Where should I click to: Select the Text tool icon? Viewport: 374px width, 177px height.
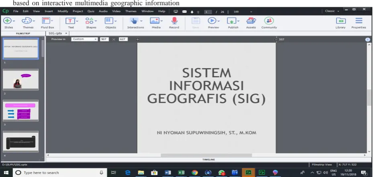tap(70, 21)
